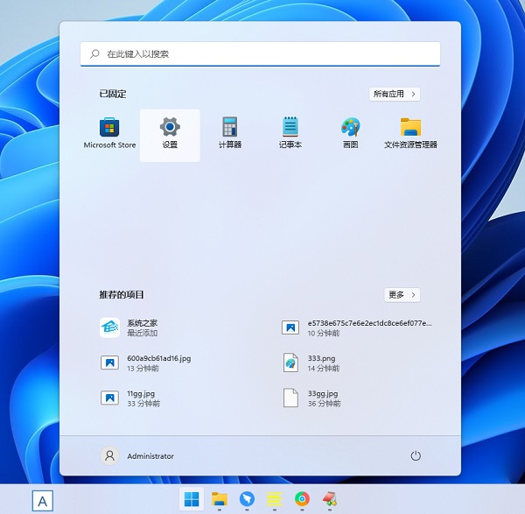Launch the 计算器 calculator app

click(230, 133)
